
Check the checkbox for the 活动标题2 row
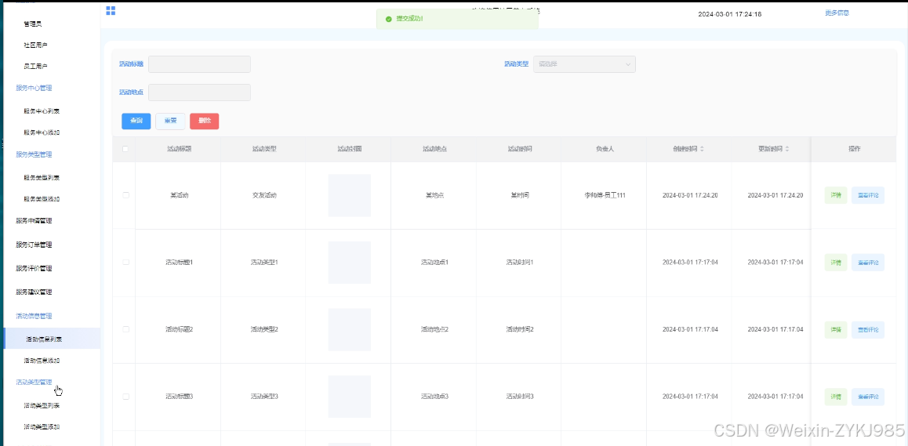125,329
